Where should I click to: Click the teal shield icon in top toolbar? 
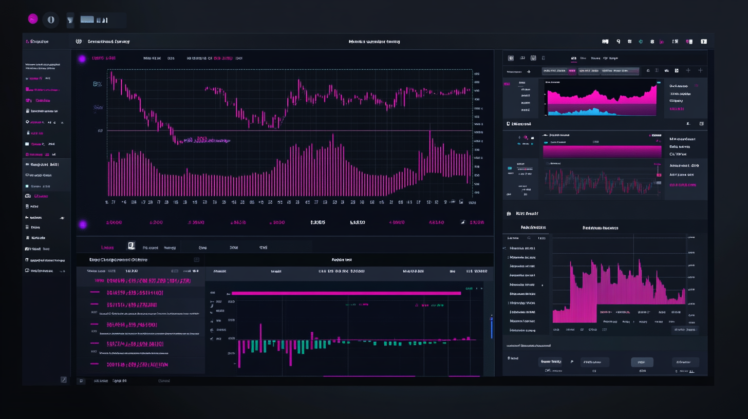tap(640, 42)
